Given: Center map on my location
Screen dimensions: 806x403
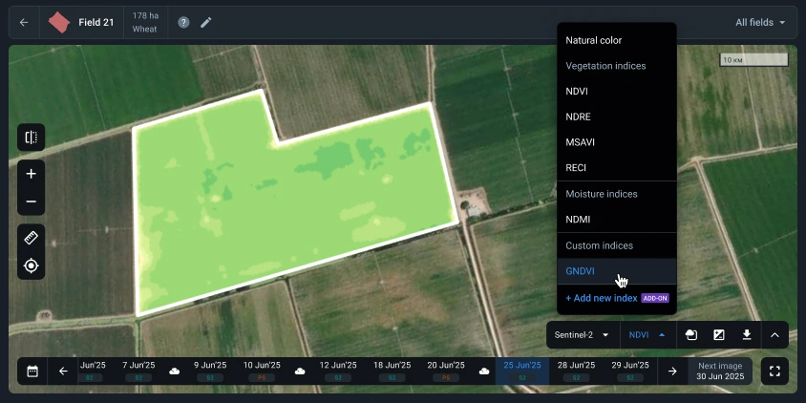Looking at the screenshot, I should (x=31, y=265).
